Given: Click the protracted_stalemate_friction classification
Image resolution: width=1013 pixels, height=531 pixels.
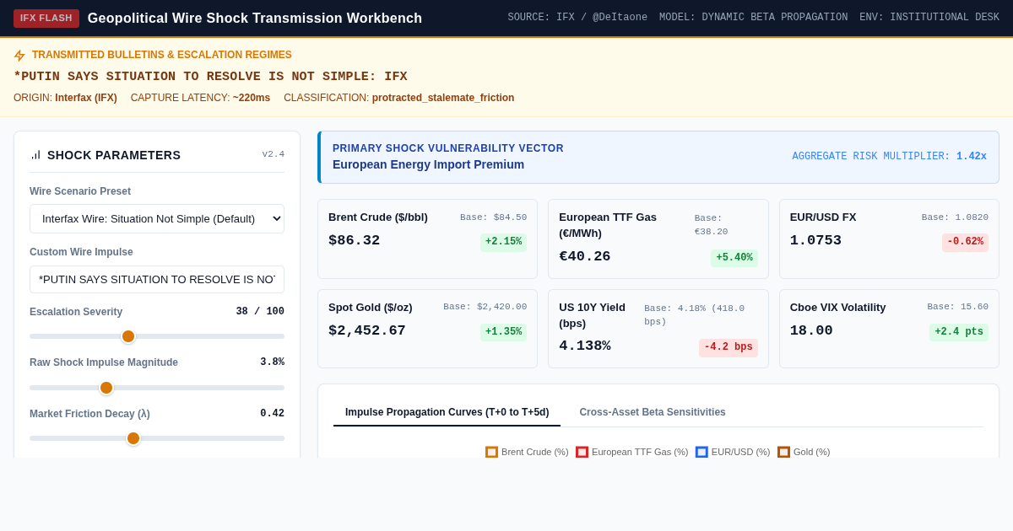Looking at the screenshot, I should [443, 98].
